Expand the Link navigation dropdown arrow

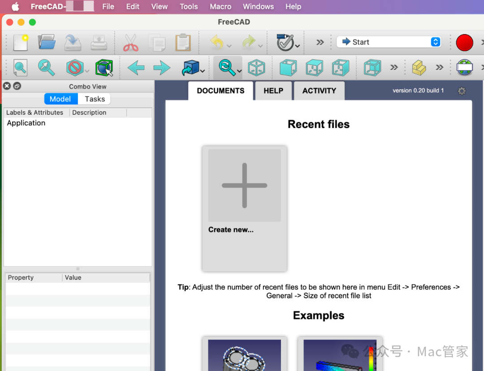tap(203, 71)
